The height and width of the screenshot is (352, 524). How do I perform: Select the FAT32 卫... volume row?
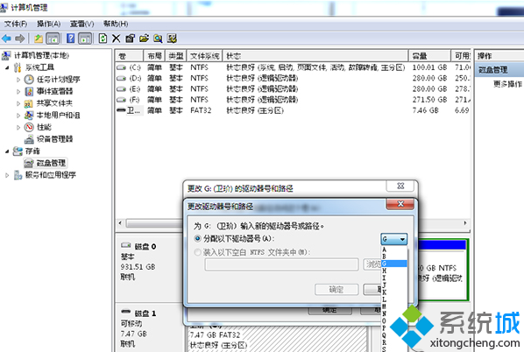(293, 110)
